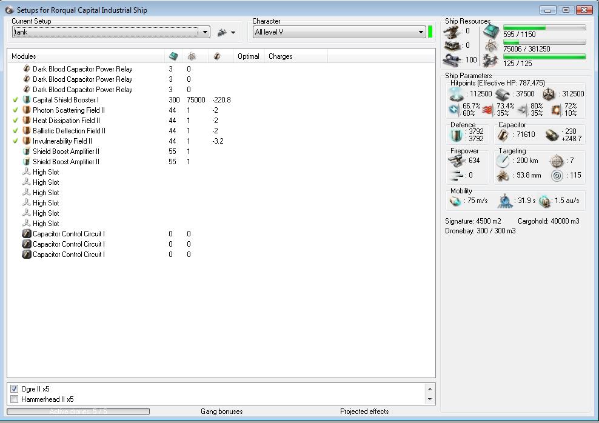This screenshot has width=599, height=423.
Task: Click the sensor strength icon showing 115
Action: 557,176
